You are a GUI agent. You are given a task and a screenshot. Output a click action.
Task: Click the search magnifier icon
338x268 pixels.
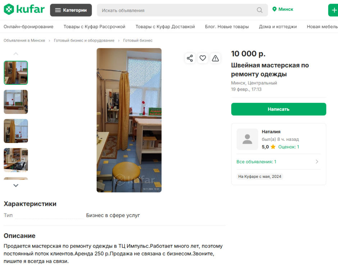coord(260,10)
